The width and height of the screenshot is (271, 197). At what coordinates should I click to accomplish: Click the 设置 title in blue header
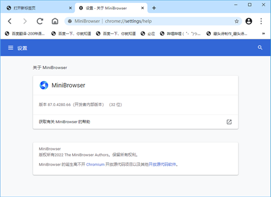pos(22,48)
